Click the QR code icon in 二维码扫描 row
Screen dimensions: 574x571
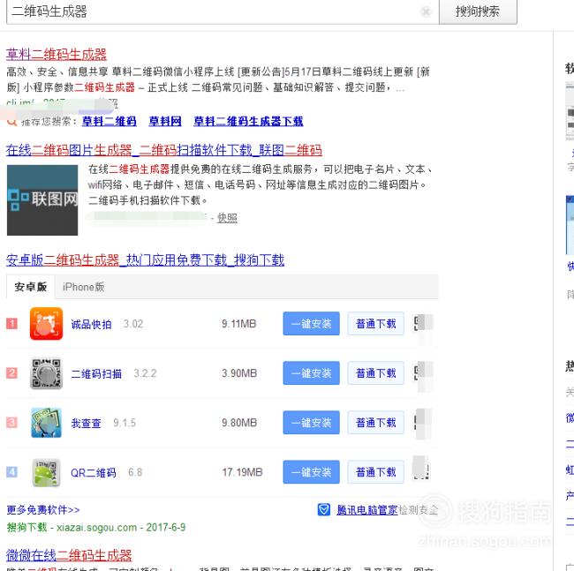click(423, 372)
